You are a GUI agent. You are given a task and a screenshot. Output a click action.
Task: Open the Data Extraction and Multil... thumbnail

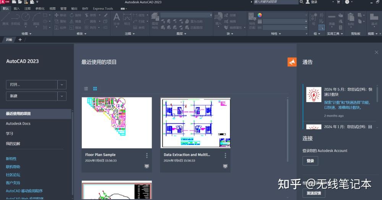[x=195, y=123]
